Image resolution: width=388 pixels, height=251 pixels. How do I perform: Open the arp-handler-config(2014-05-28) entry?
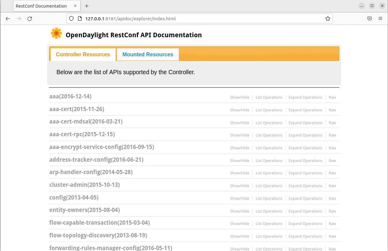[91, 172]
